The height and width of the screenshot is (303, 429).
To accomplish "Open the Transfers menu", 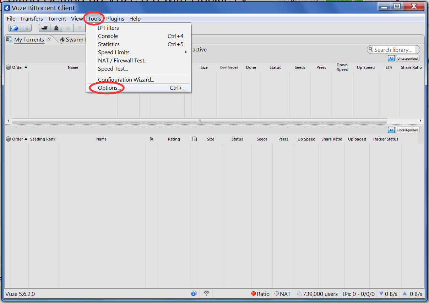I will (32, 18).
